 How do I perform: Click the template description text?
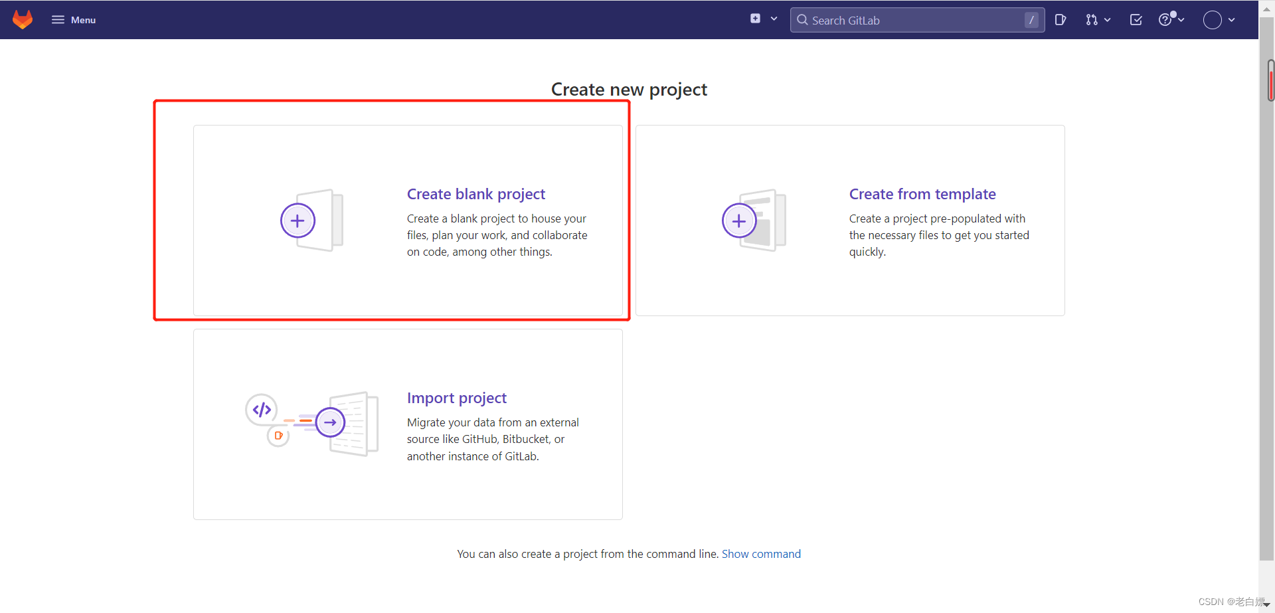[x=939, y=235]
